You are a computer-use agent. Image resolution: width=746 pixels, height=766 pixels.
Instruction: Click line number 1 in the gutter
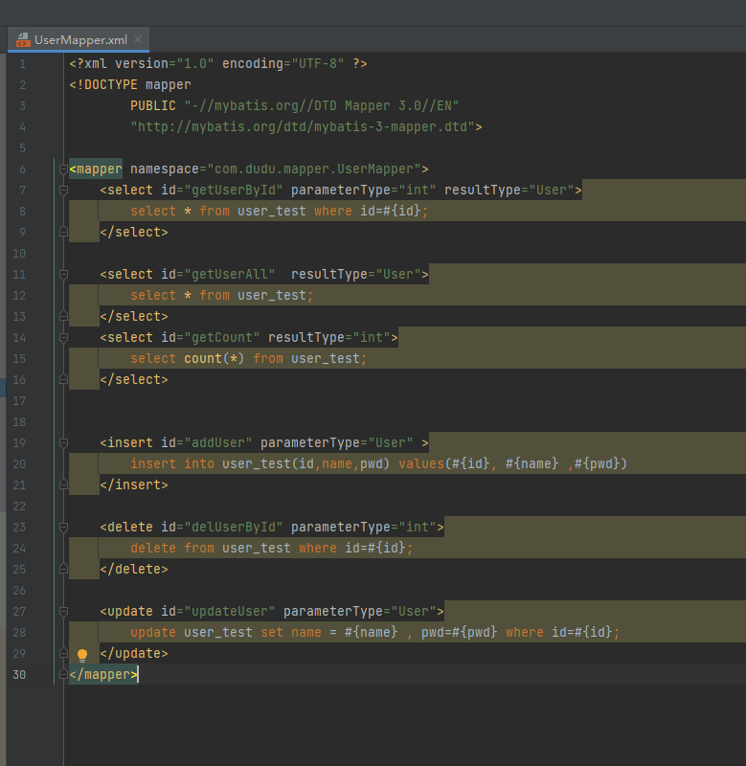[x=22, y=64]
